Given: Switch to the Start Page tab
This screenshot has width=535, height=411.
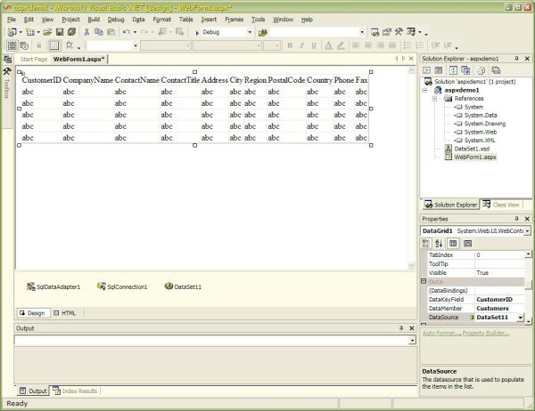Looking at the screenshot, I should coord(34,60).
